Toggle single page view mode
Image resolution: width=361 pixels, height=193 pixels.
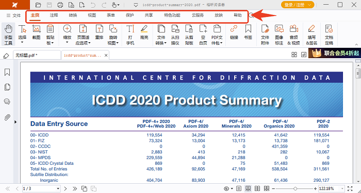pos(239,189)
